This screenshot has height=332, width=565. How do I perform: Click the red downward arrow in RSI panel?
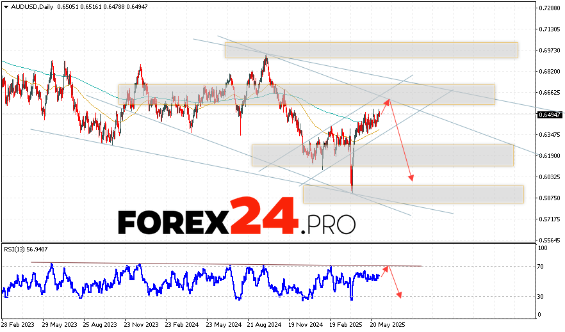click(x=395, y=283)
